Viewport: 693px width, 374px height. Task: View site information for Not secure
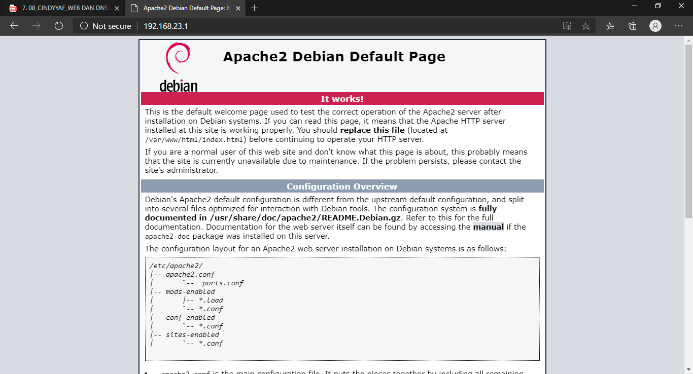(106, 26)
